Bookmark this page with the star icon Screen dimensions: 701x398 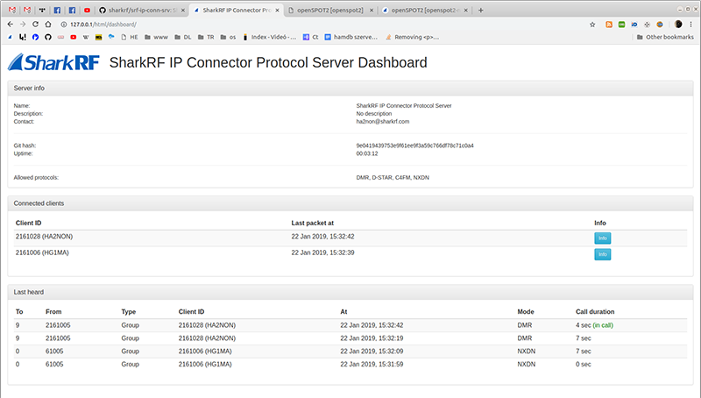point(592,25)
